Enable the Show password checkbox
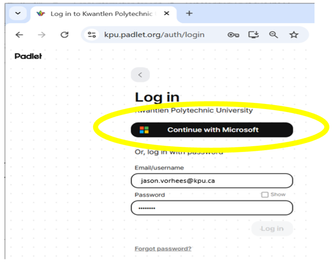Screen dimensions: 332x263 pos(265,195)
